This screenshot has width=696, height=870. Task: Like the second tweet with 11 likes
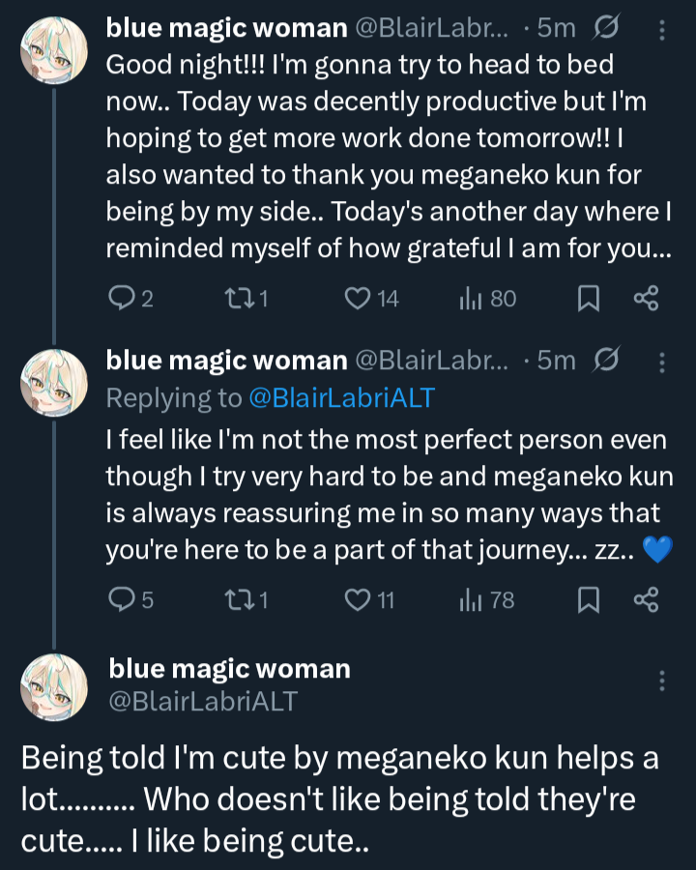pos(359,600)
